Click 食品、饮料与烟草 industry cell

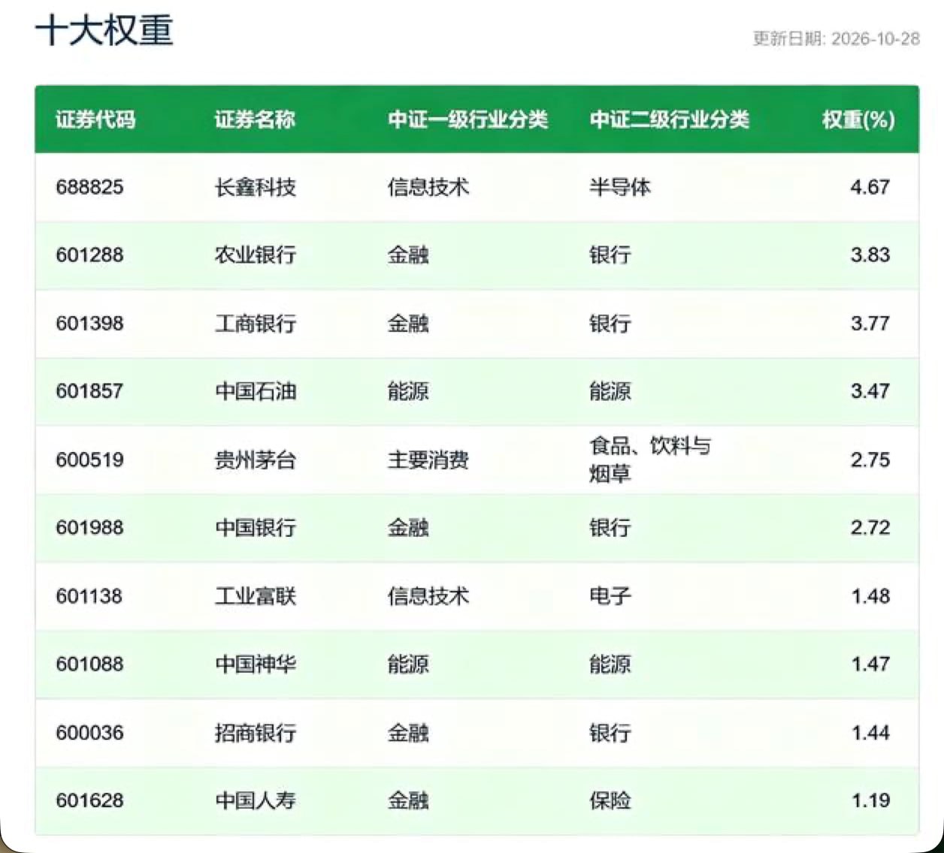tap(650, 460)
